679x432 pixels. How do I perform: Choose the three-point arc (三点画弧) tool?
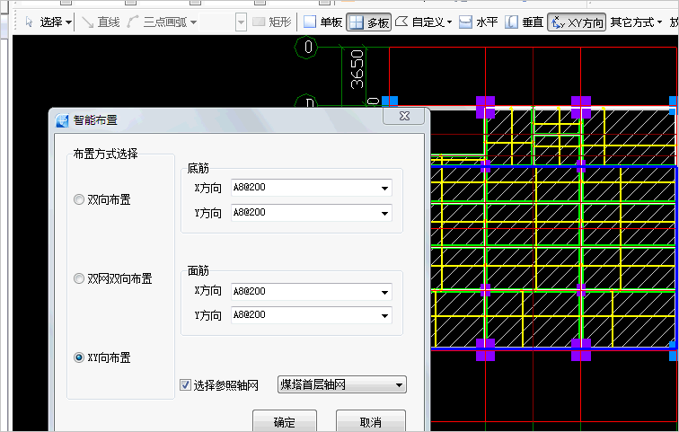[160, 22]
